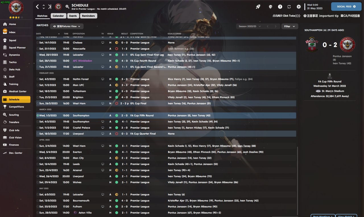Tick the Aston Villa match row circle
Screen dimensions: 364x217
(x=38, y=213)
